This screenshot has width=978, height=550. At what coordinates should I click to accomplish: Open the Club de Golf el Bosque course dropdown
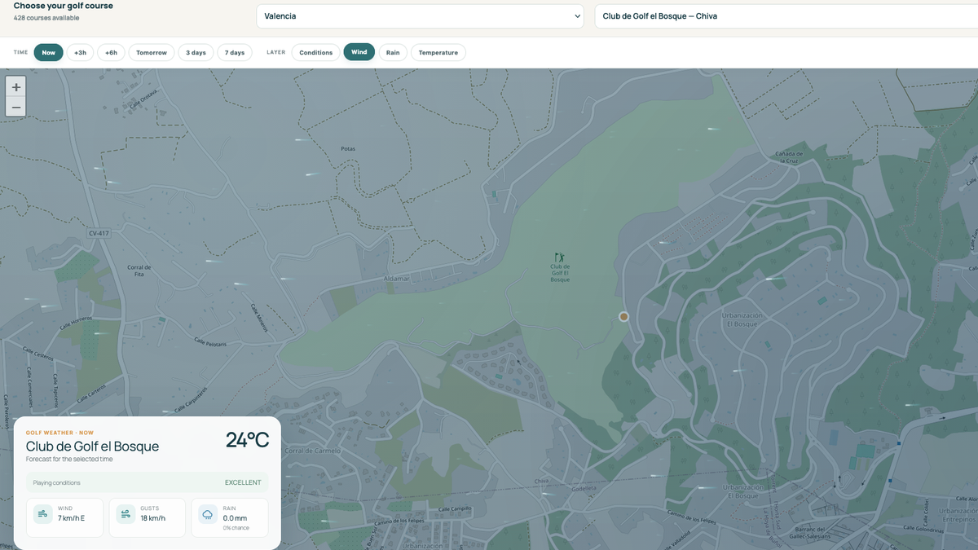pyautogui.click(x=786, y=16)
